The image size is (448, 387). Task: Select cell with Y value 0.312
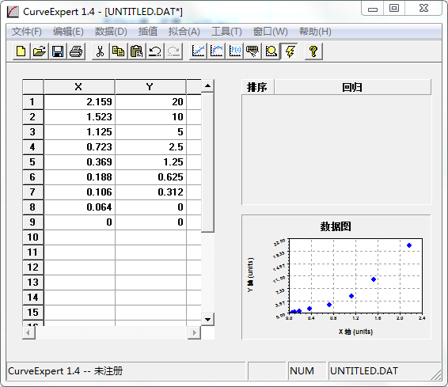coord(150,192)
